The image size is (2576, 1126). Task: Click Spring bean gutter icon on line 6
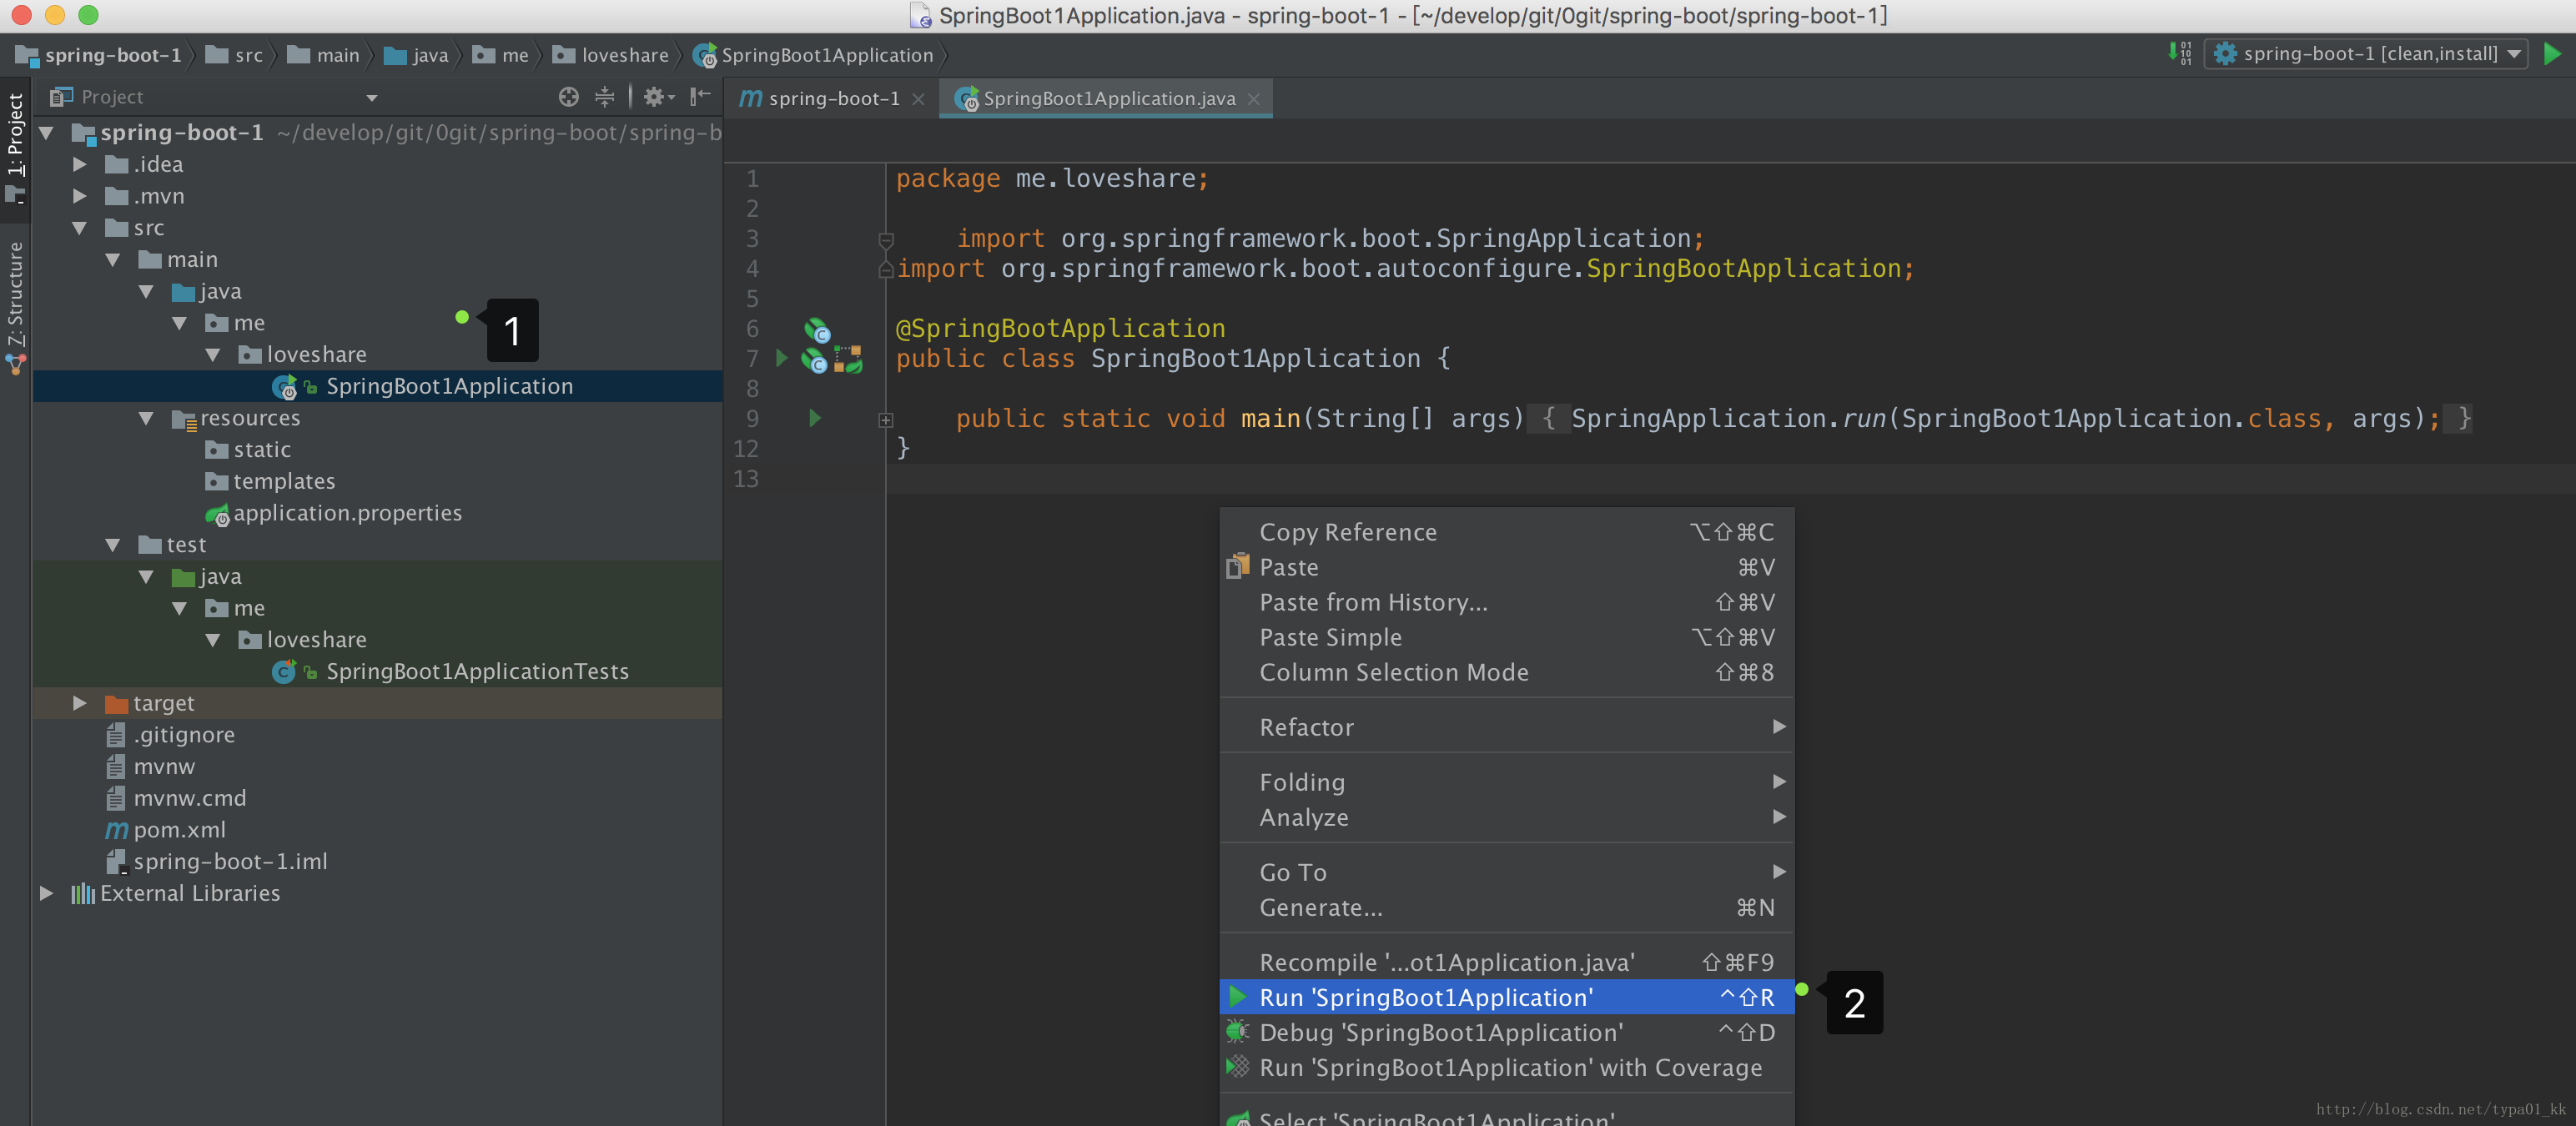click(817, 330)
